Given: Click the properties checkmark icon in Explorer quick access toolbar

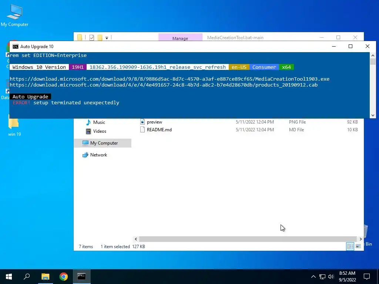Looking at the screenshot, I should pos(92,37).
